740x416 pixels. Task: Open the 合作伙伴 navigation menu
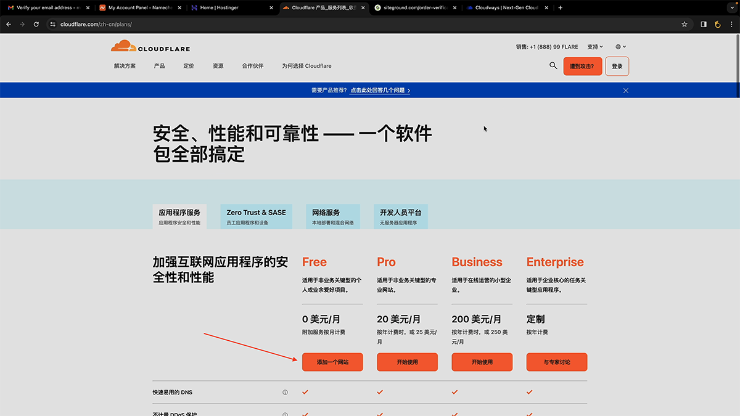tap(253, 66)
